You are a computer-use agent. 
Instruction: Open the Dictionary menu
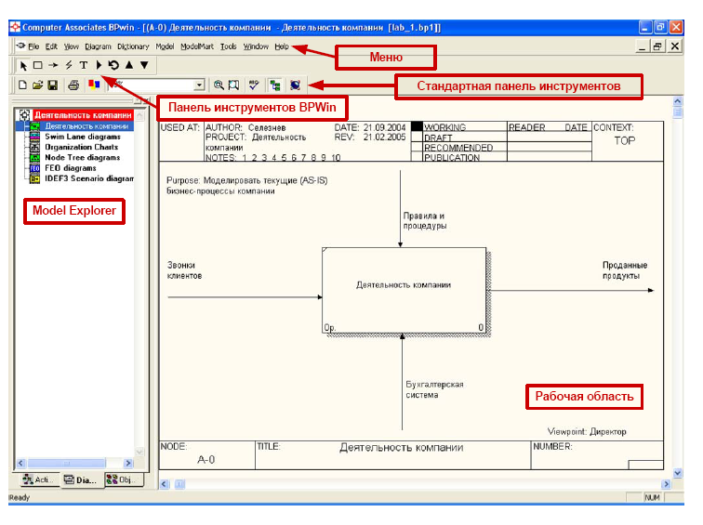click(x=133, y=46)
